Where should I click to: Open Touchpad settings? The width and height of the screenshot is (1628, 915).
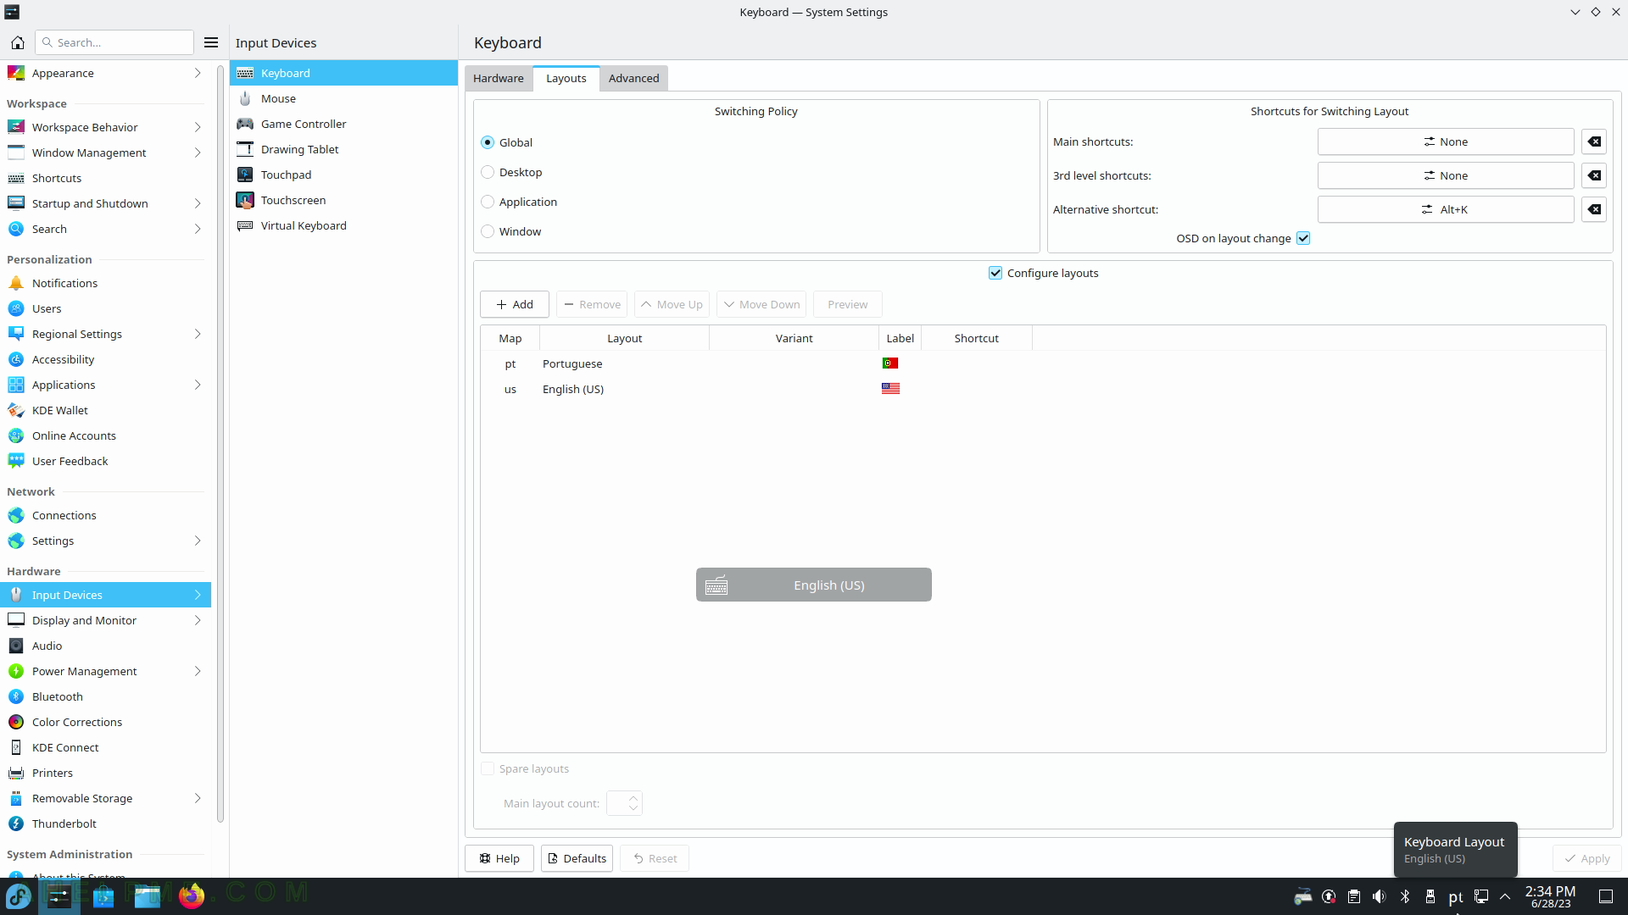click(x=343, y=175)
